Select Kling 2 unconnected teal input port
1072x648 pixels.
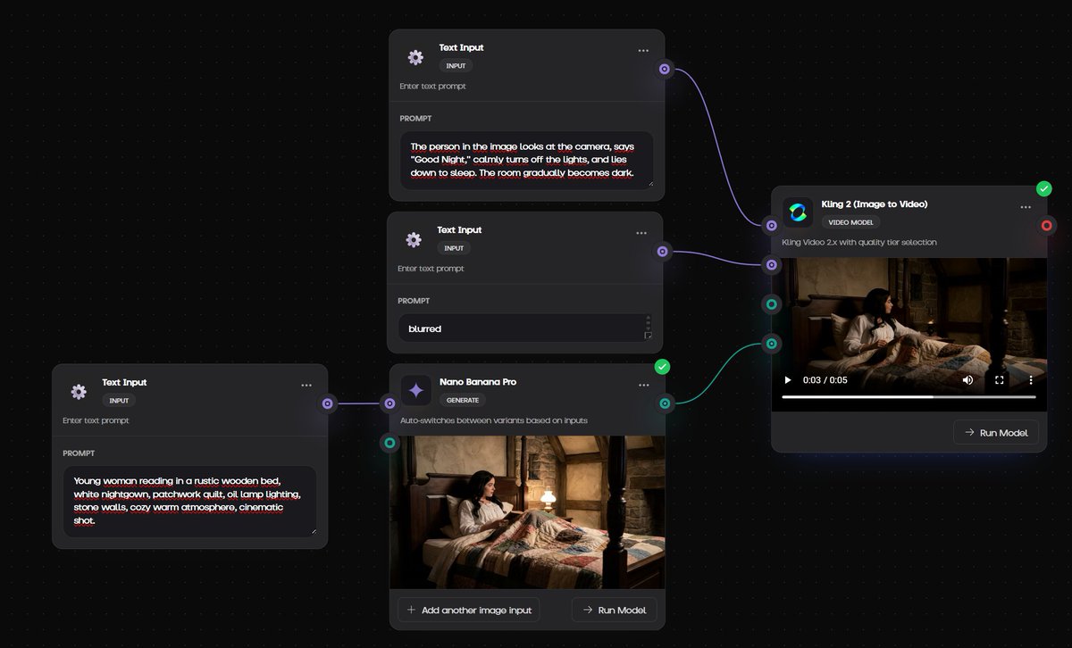772,304
